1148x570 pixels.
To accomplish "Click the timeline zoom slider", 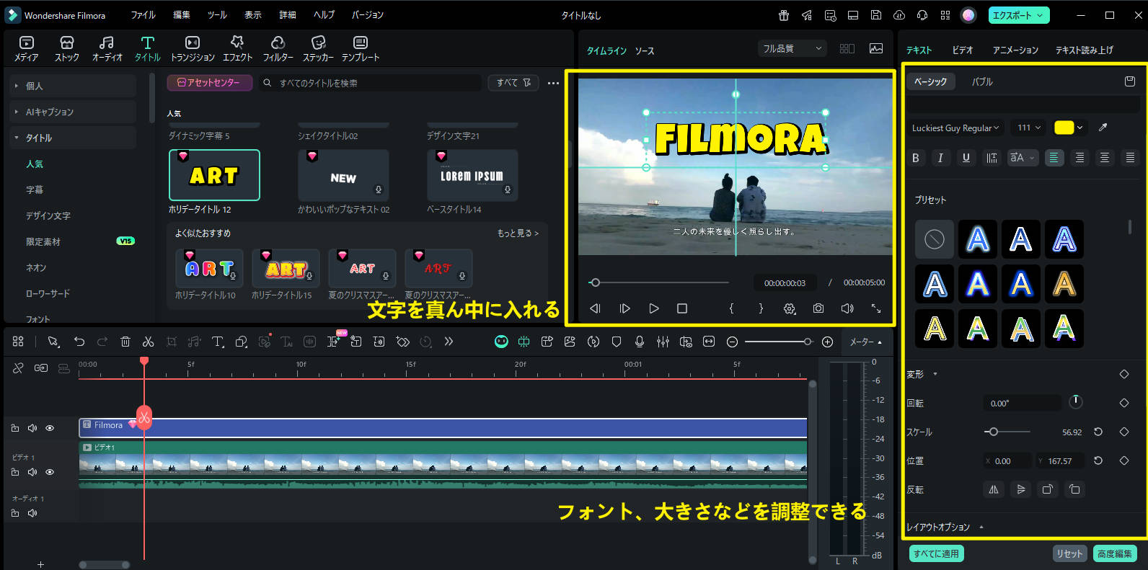I will coord(779,342).
